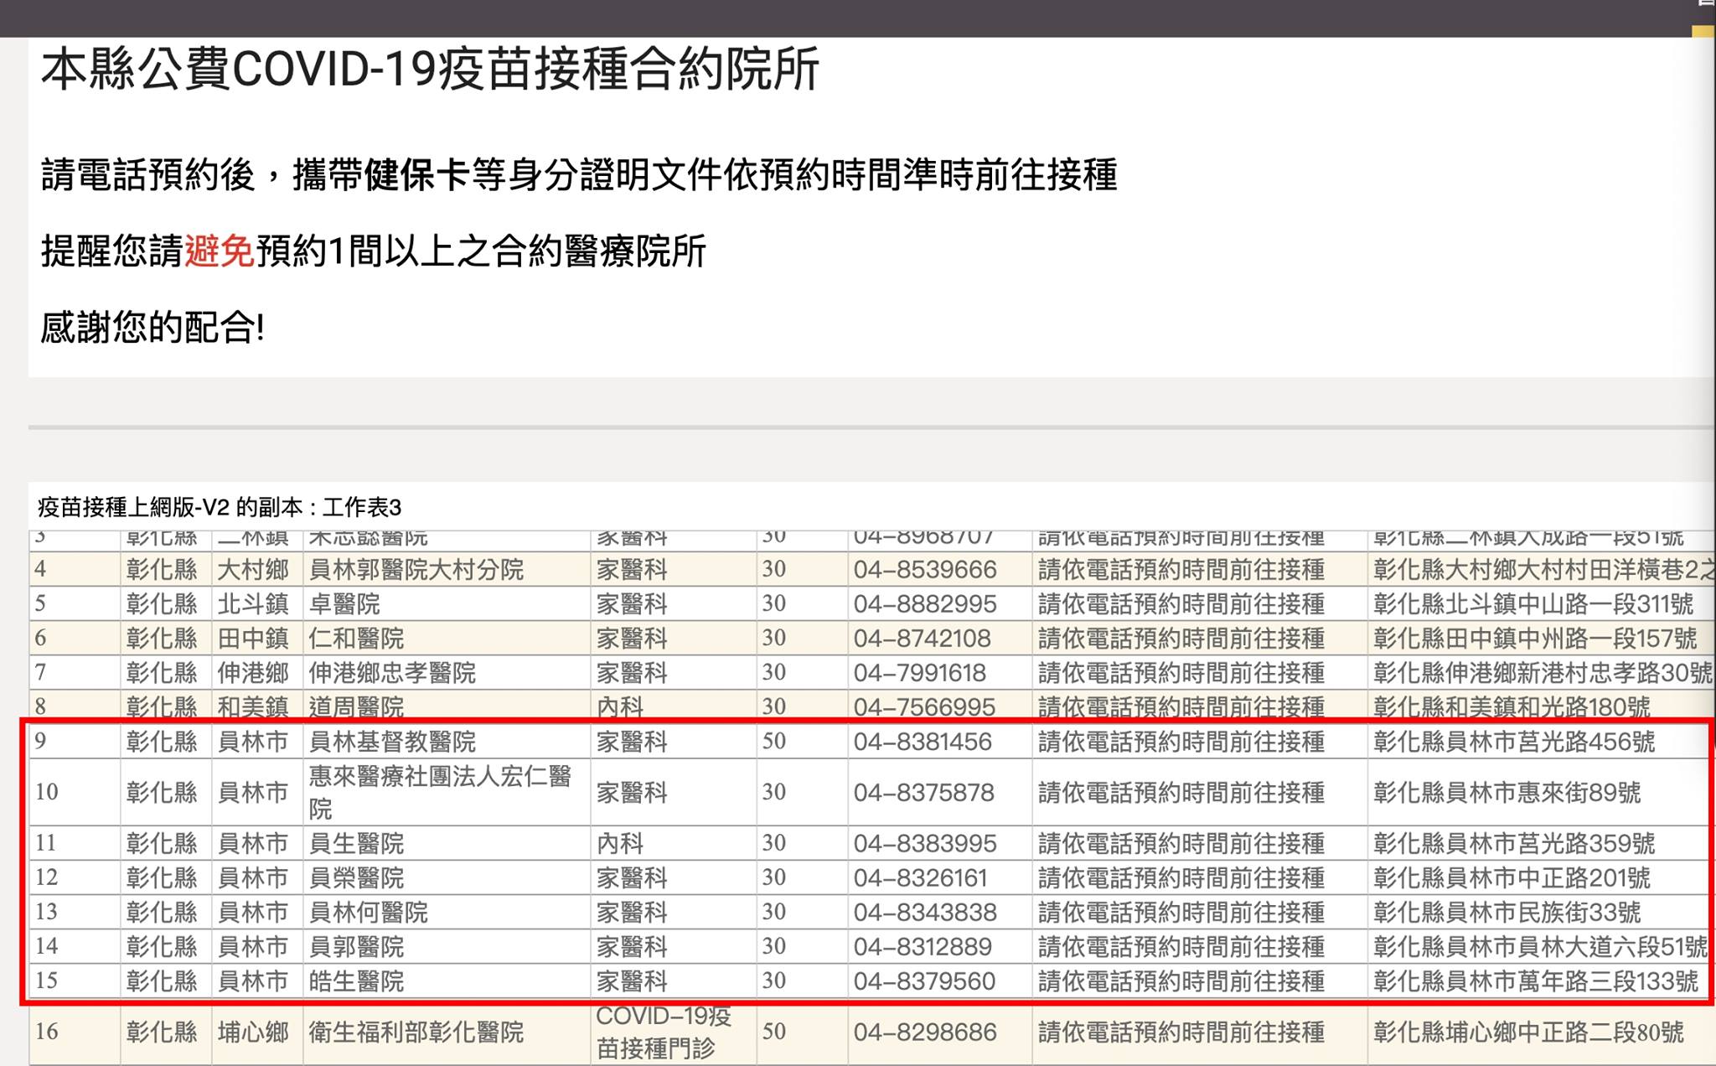This screenshot has height=1066, width=1716.
Task: Select hospital name "員榮醫院"
Action: pos(356,877)
